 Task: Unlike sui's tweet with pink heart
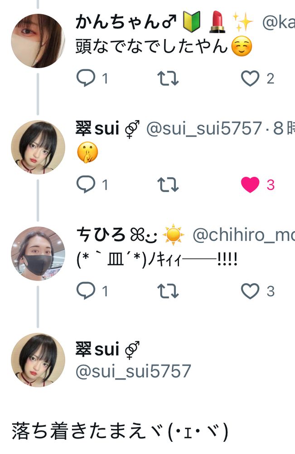pyautogui.click(x=250, y=185)
